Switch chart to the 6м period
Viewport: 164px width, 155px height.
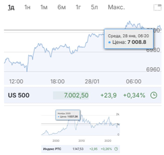pos(61,7)
